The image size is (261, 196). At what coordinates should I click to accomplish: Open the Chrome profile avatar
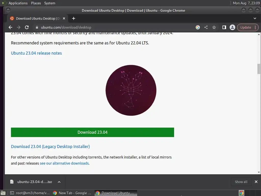pos(232,27)
